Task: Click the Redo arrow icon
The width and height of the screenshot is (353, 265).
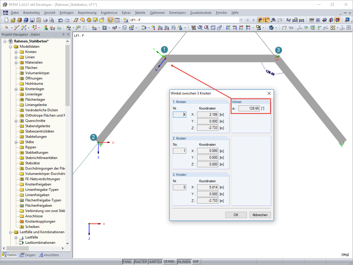Action: coord(67,20)
